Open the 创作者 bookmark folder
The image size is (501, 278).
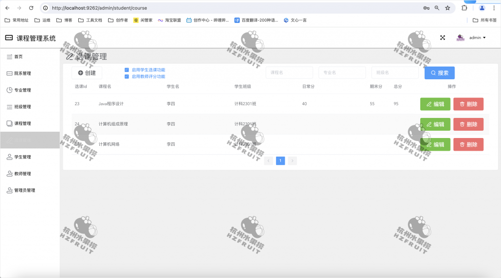(118, 20)
